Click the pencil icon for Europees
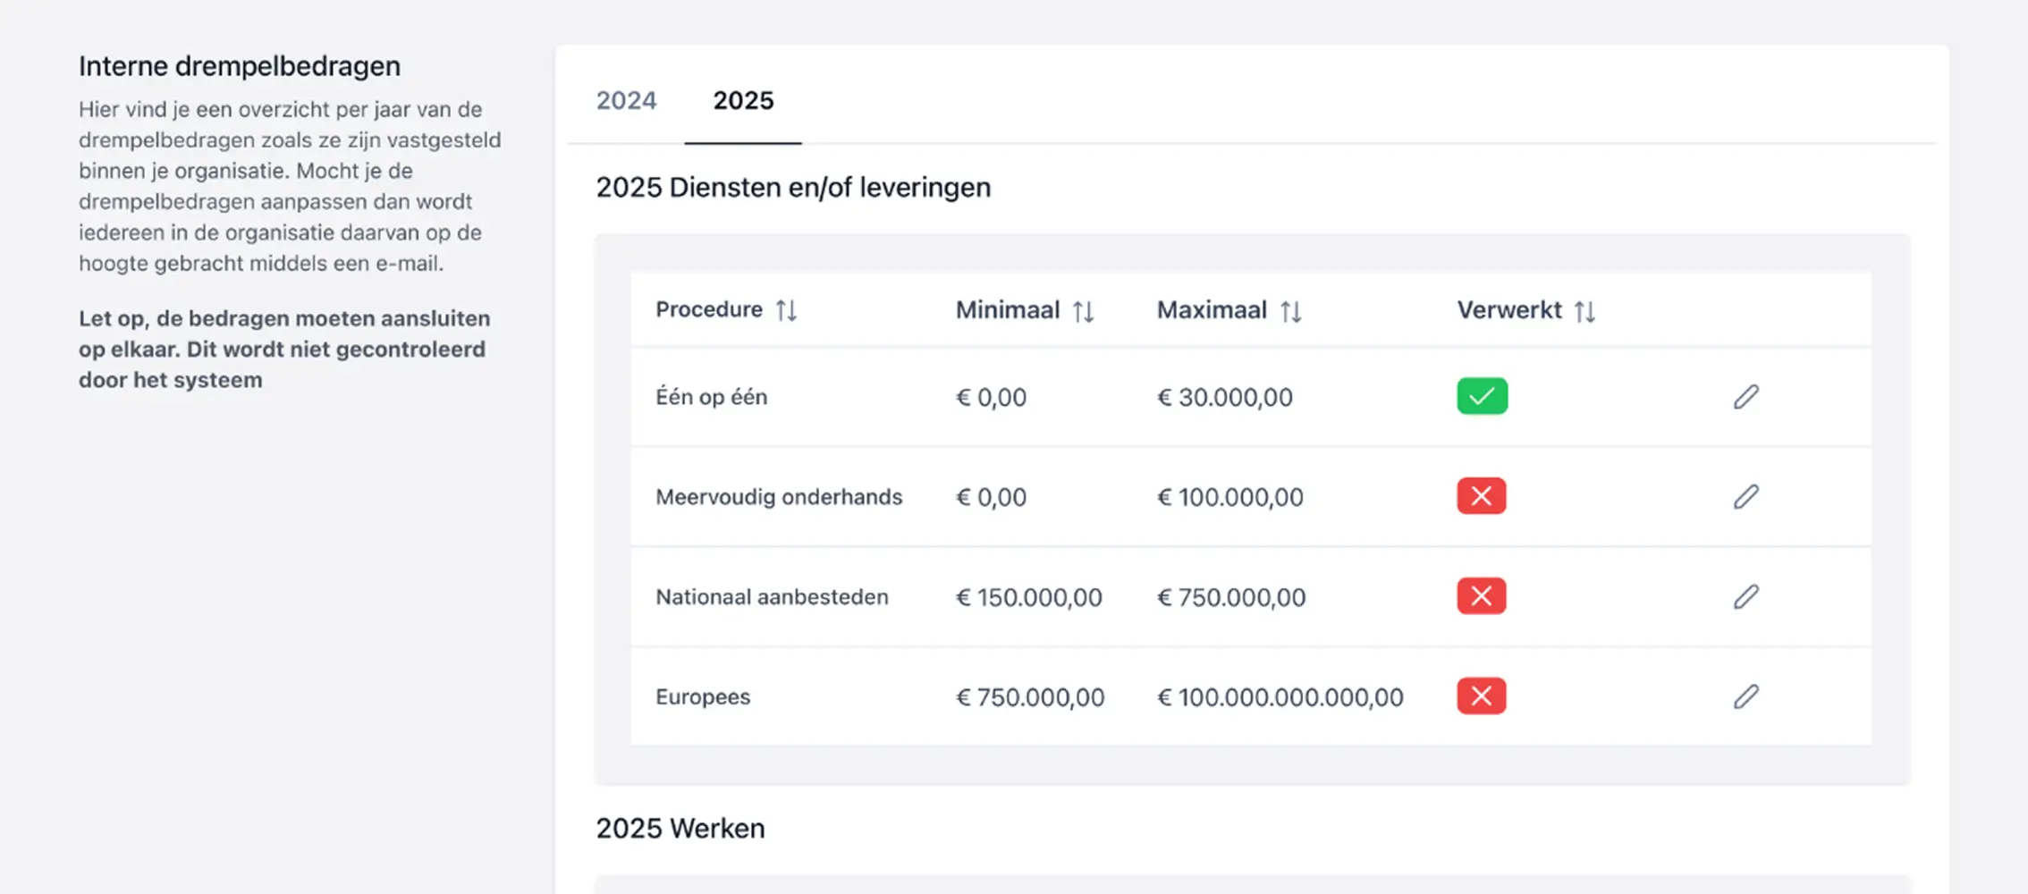 (1745, 696)
